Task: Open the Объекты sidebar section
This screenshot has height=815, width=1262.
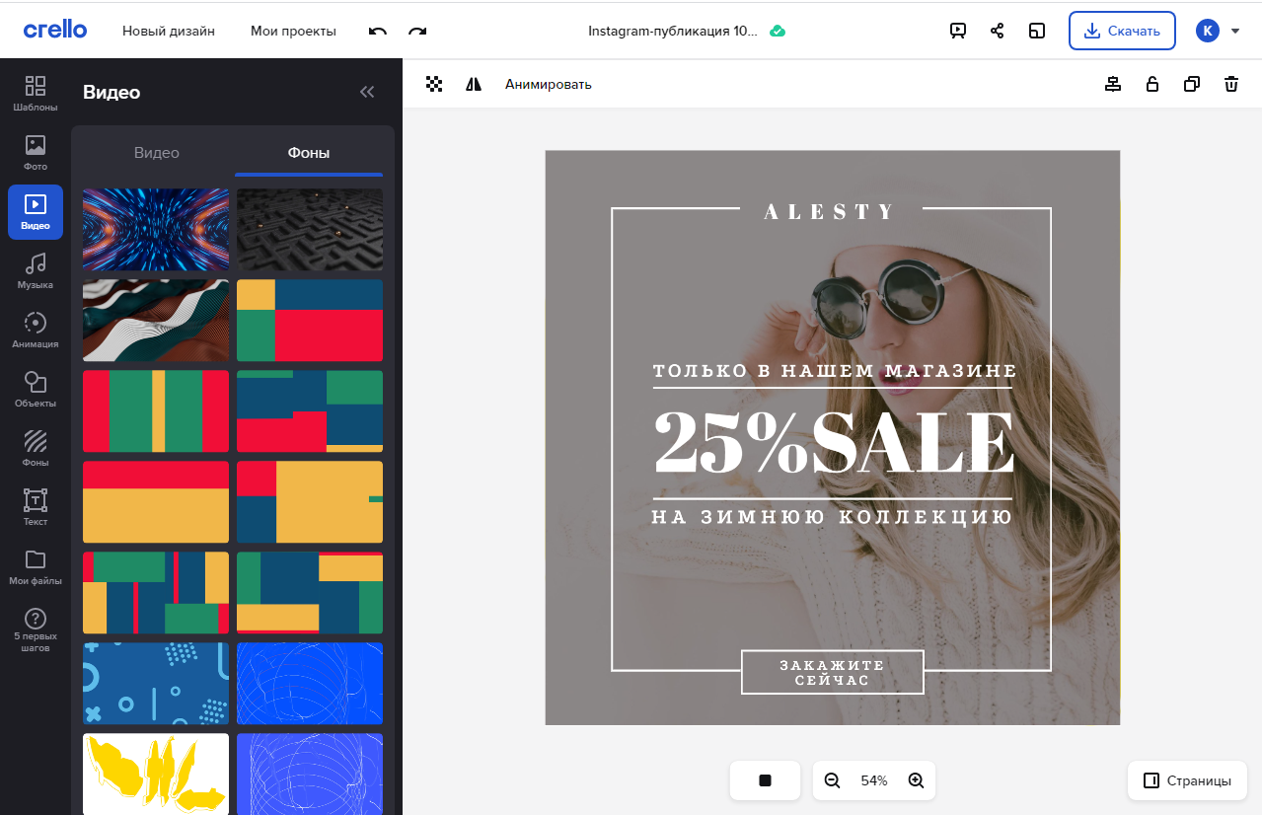Action: [36, 389]
